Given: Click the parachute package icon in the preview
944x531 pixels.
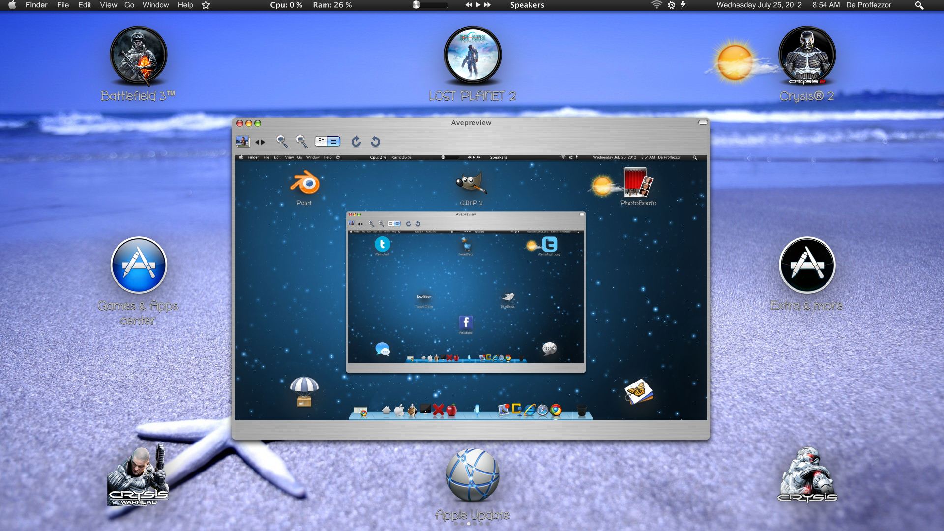Looking at the screenshot, I should point(304,392).
